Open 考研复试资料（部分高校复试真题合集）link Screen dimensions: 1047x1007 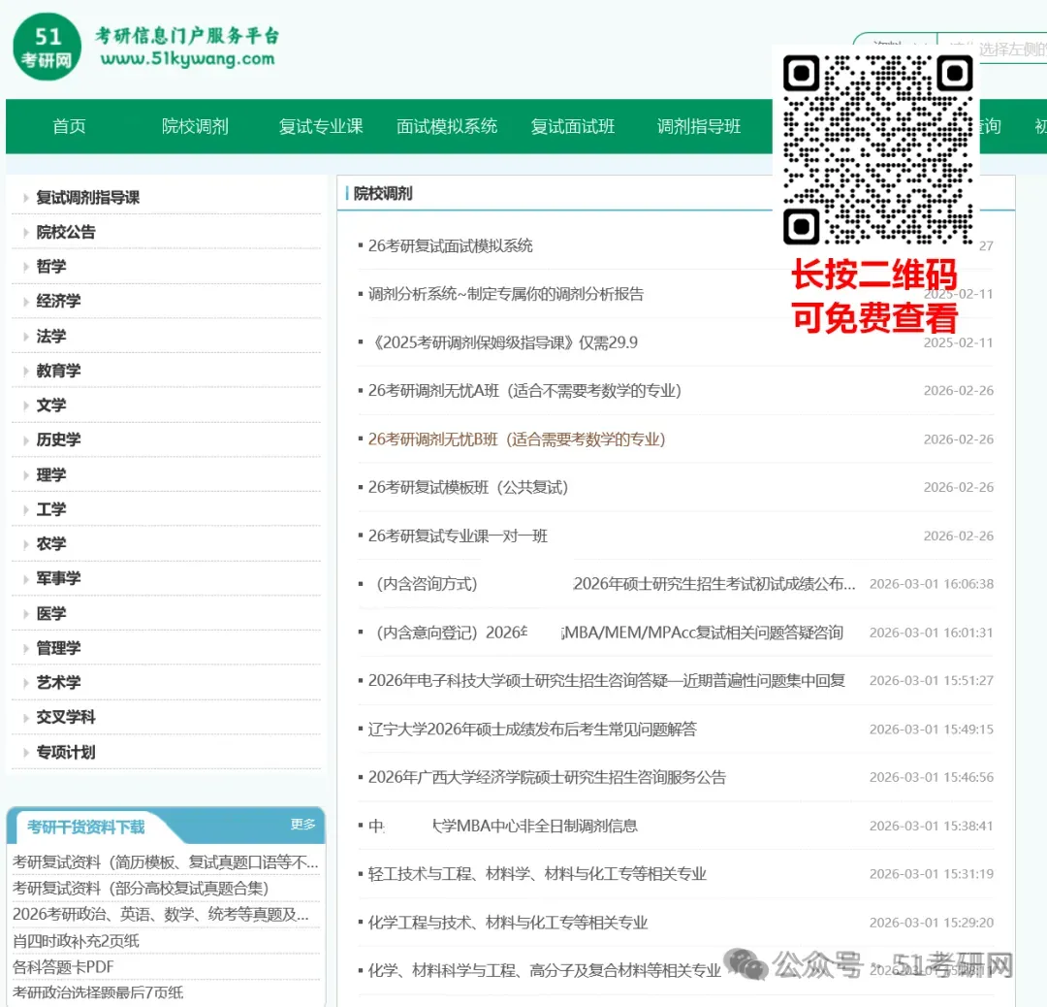pos(141,889)
